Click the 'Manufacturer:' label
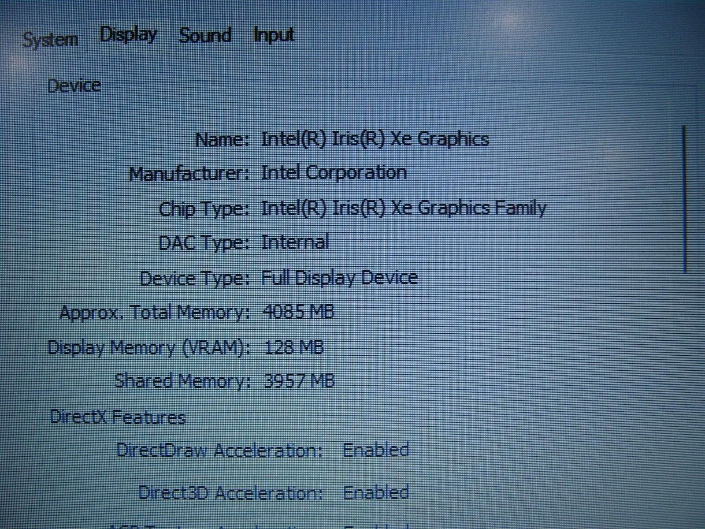This screenshot has height=529, width=705. pyautogui.click(x=189, y=174)
